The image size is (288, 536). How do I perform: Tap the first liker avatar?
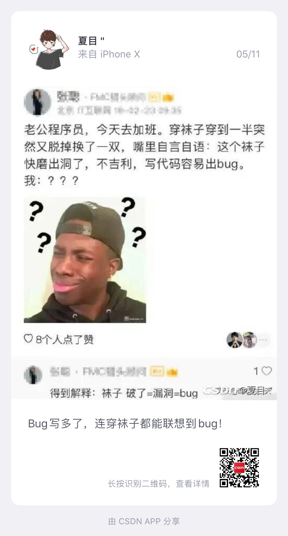234,340
